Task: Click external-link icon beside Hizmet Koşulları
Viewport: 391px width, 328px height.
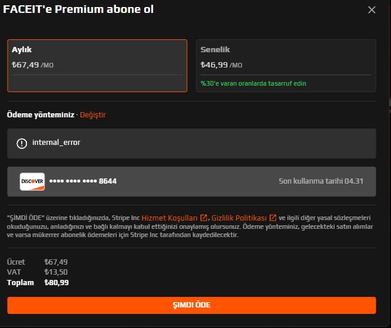Action: click(x=204, y=218)
